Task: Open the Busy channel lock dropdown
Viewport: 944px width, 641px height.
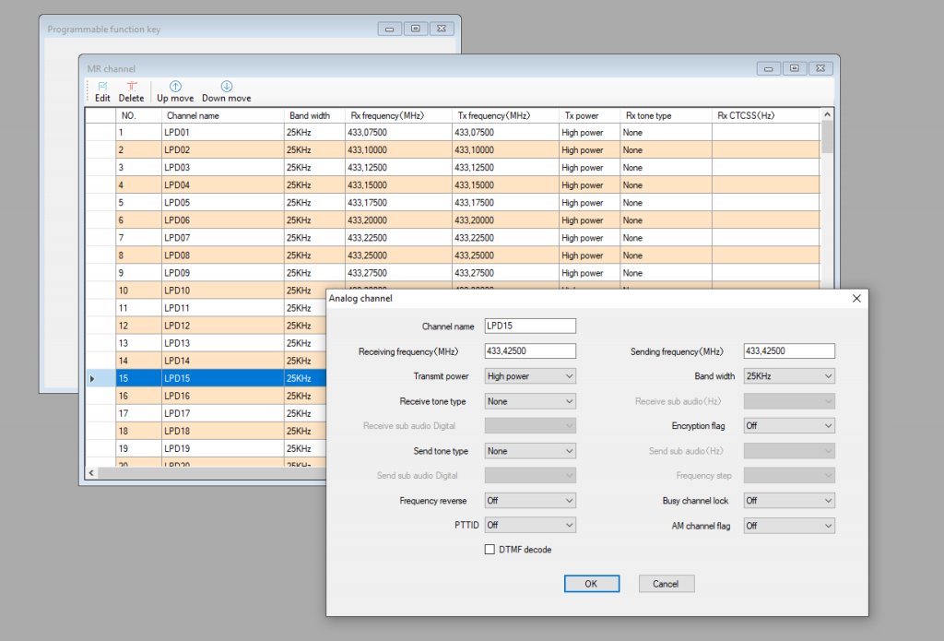Action: pos(789,501)
